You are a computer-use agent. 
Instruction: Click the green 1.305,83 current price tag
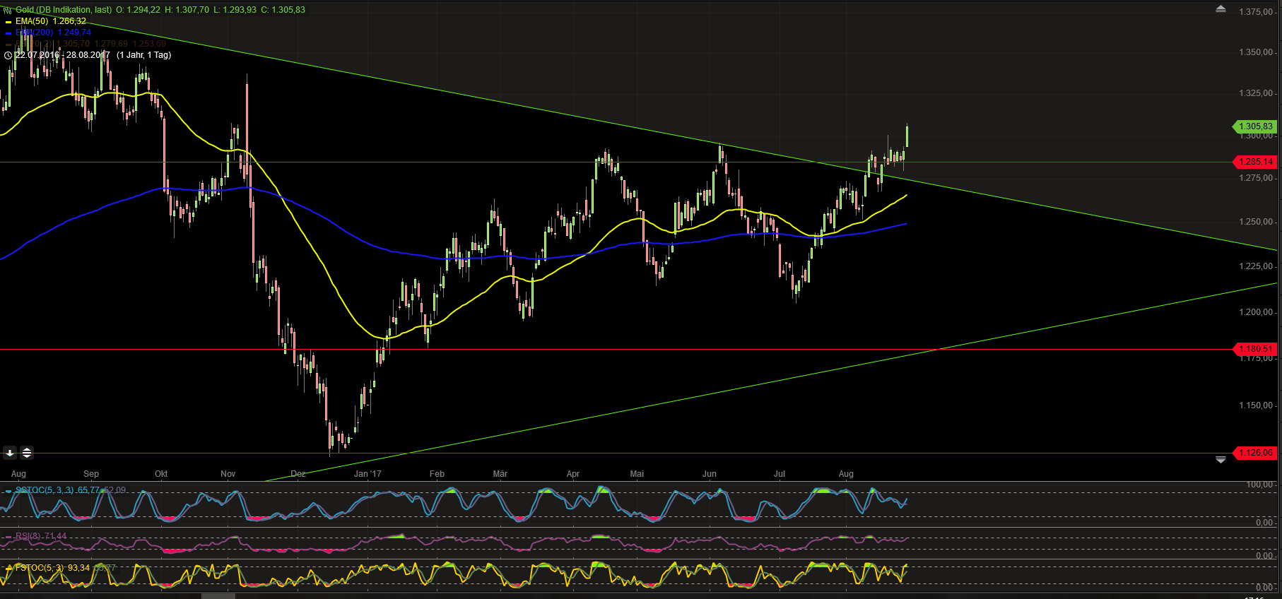pyautogui.click(x=1255, y=126)
